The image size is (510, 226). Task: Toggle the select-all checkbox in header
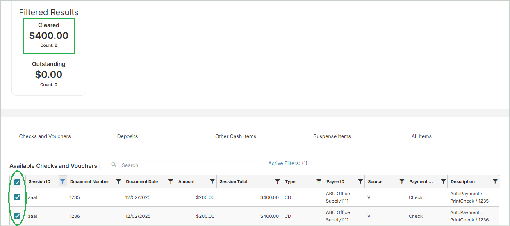tap(18, 182)
